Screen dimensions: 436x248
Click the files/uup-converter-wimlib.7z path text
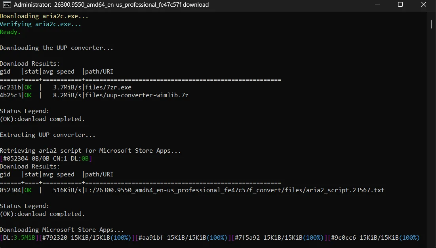[x=137, y=95]
